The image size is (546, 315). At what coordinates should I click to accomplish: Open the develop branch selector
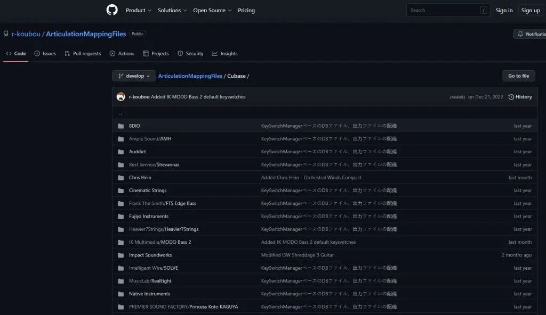[133, 76]
